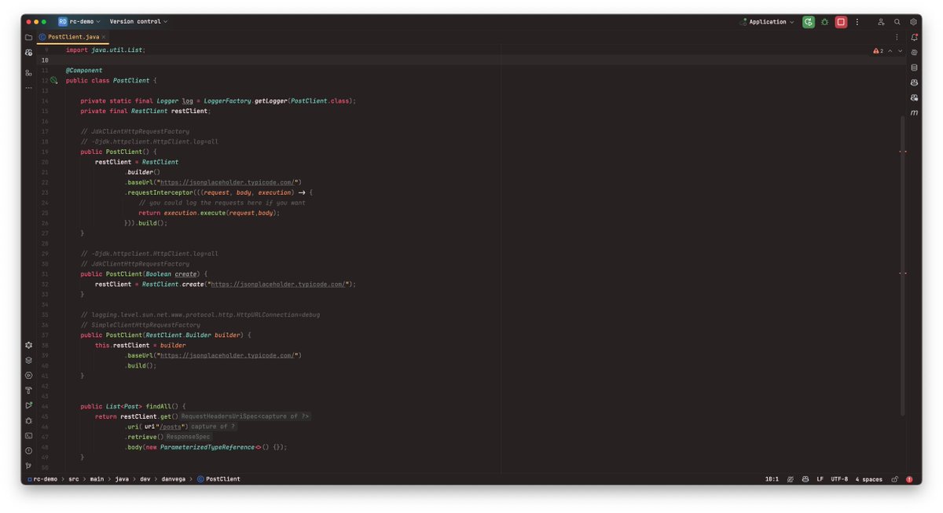Screen dimensions: 943x513
Task: Open the 4 spaces indent selector
Action: click(869, 479)
